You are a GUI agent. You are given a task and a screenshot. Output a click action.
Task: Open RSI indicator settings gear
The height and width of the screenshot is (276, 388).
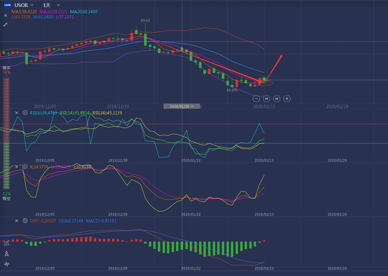[x=25, y=113]
